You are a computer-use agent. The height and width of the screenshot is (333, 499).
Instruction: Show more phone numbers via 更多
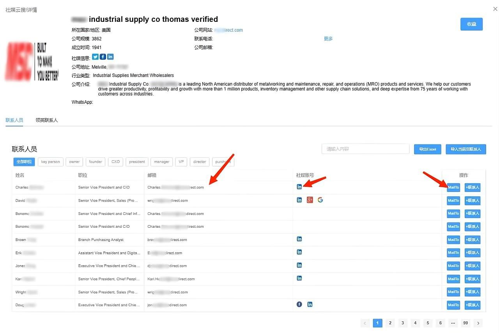click(x=328, y=39)
